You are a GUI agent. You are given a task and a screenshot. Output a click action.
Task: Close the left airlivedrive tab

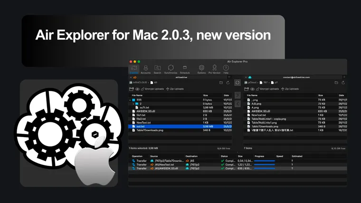(x=131, y=77)
